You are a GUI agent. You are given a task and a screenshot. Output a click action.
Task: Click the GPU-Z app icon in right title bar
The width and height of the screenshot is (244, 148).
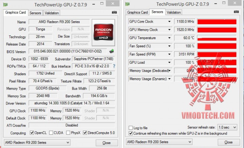[127, 4]
